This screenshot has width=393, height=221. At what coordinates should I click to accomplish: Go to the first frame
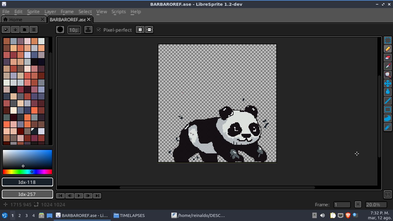(x=60, y=196)
